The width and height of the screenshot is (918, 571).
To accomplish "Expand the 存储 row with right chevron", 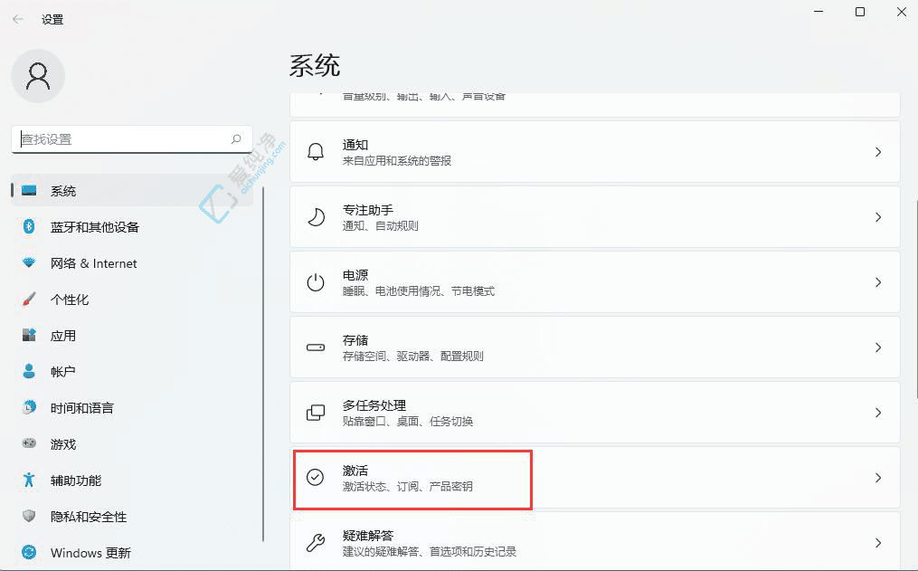I will coord(876,347).
